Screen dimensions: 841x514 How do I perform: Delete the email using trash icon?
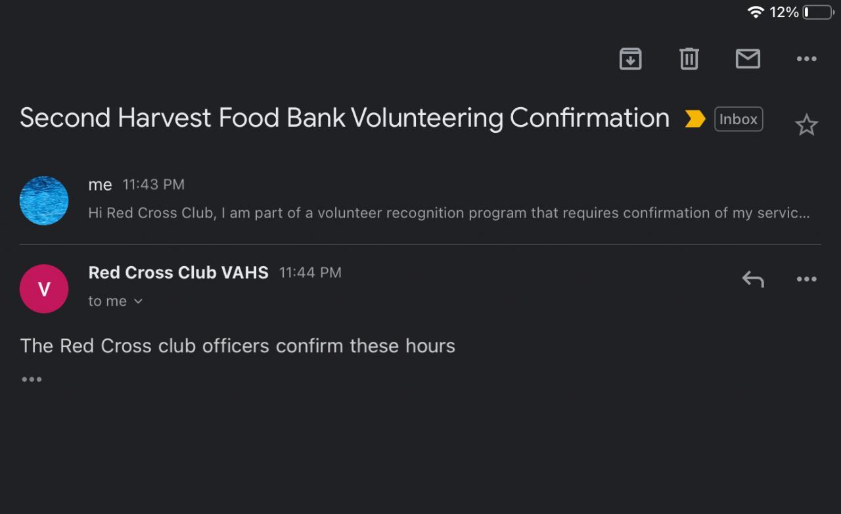[689, 59]
